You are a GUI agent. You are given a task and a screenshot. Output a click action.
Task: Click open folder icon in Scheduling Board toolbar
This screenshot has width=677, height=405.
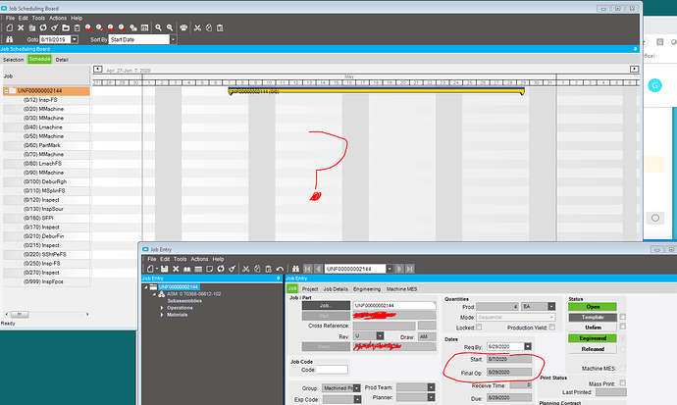pos(66,27)
